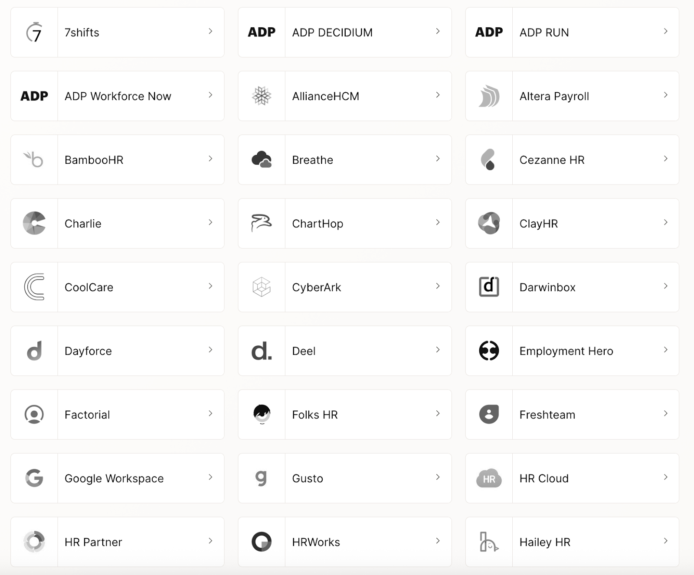Open the Breathe text label
This screenshot has width=694, height=575.
(x=313, y=160)
